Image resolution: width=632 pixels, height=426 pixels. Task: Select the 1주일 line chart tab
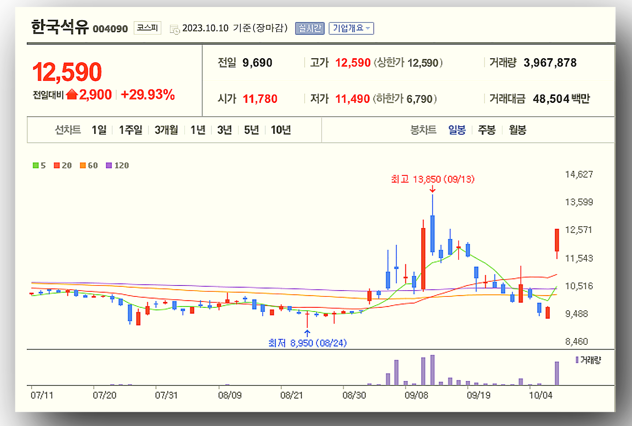pos(130,130)
